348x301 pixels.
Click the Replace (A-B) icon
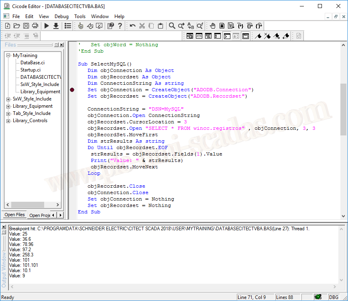coord(191,26)
